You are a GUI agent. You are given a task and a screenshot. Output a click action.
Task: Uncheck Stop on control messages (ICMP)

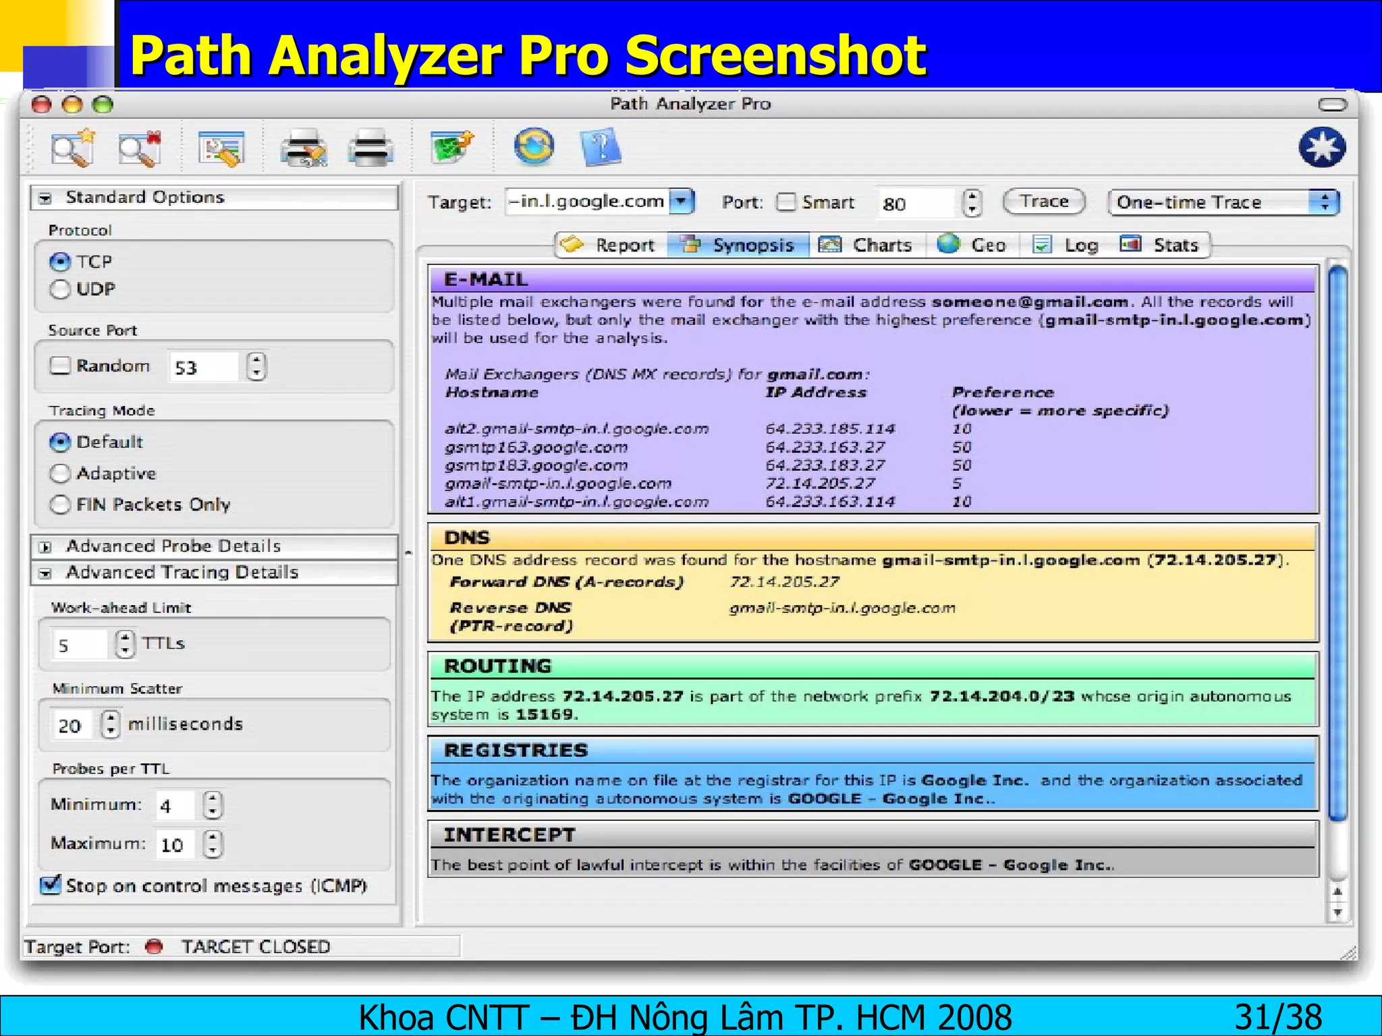pyautogui.click(x=51, y=884)
